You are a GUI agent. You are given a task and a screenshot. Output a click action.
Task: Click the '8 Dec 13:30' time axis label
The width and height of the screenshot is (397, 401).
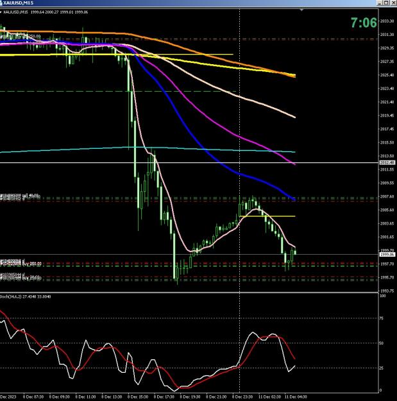pos(112,397)
